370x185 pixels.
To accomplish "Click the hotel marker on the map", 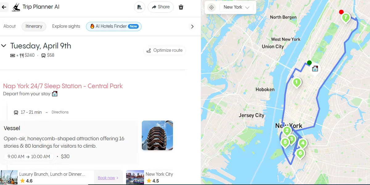I will [315, 68].
